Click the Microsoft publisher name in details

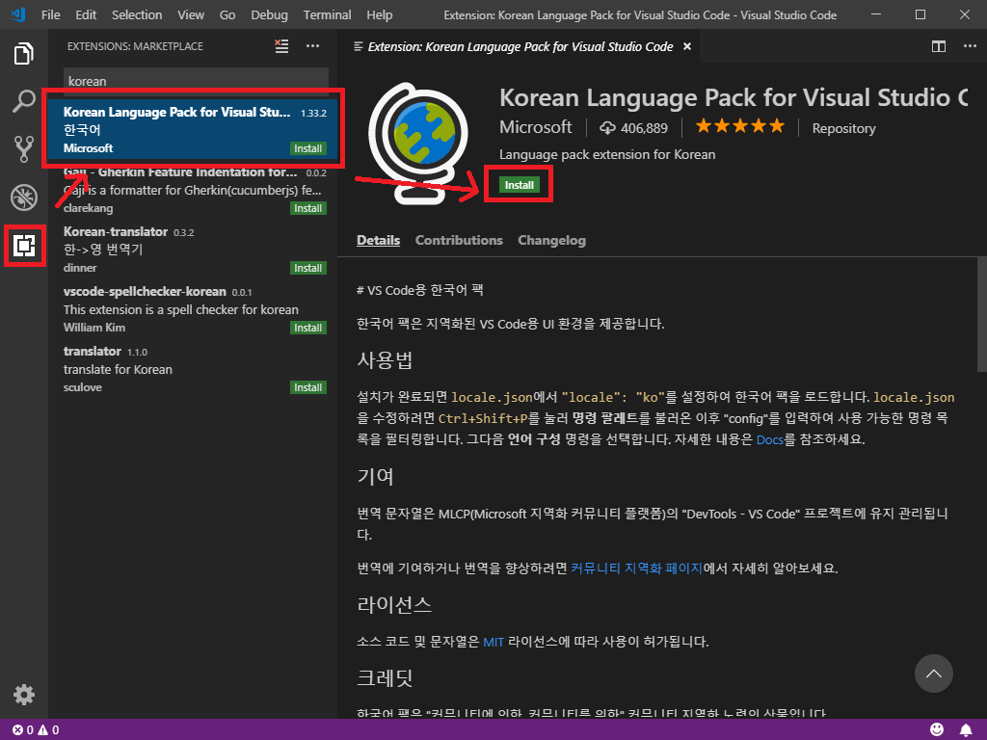(x=535, y=127)
